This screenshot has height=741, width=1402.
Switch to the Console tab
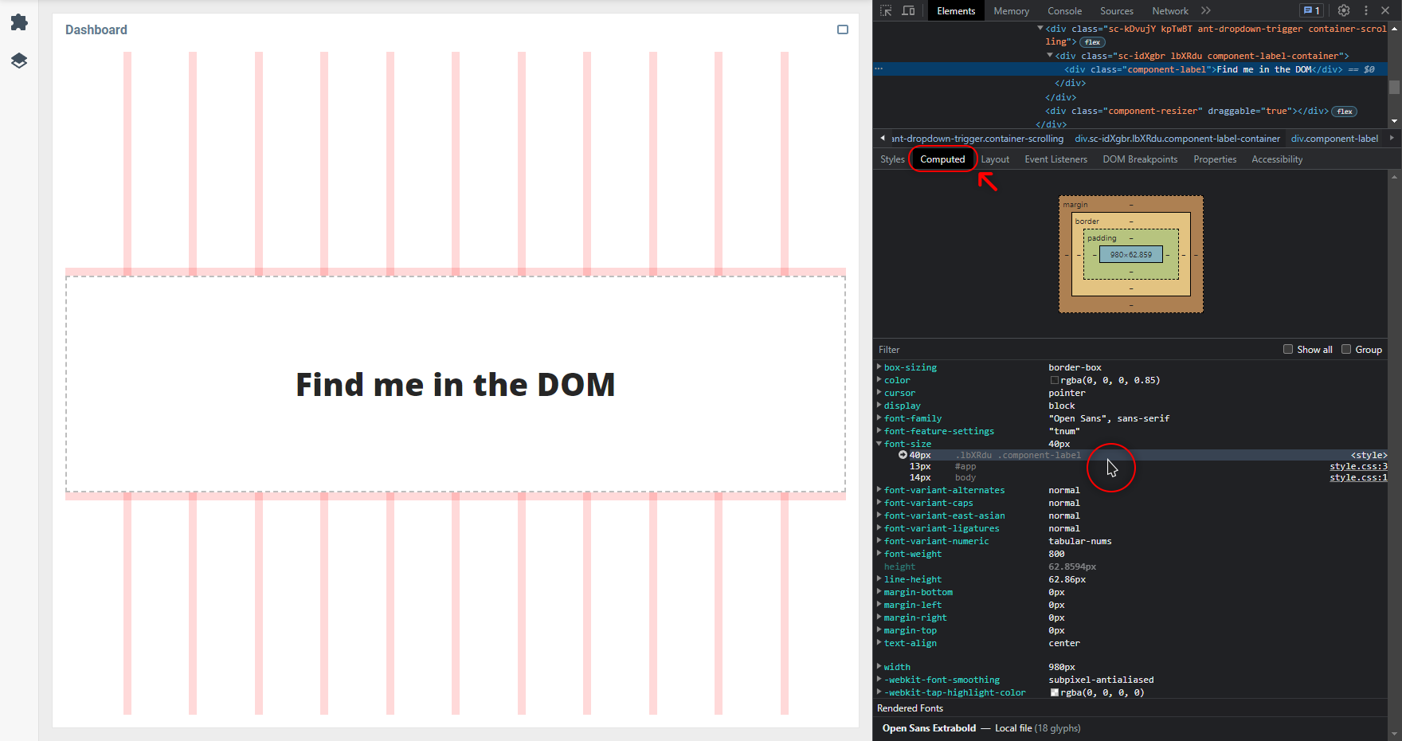pos(1064,11)
